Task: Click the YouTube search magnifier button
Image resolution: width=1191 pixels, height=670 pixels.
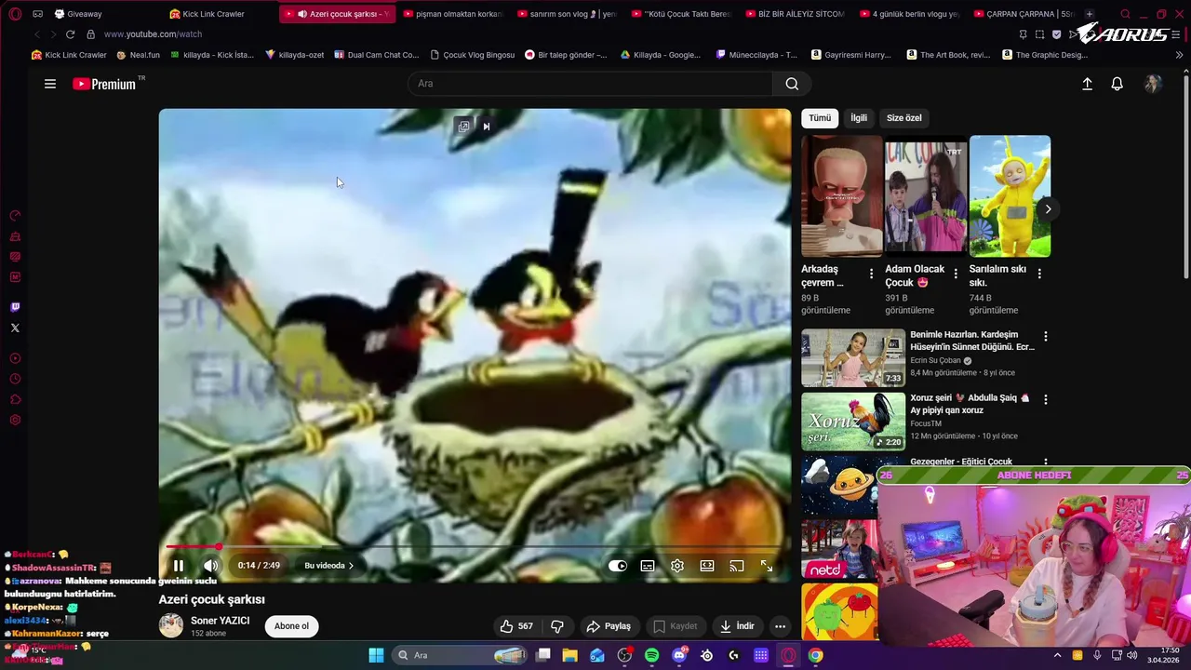Action: (792, 84)
